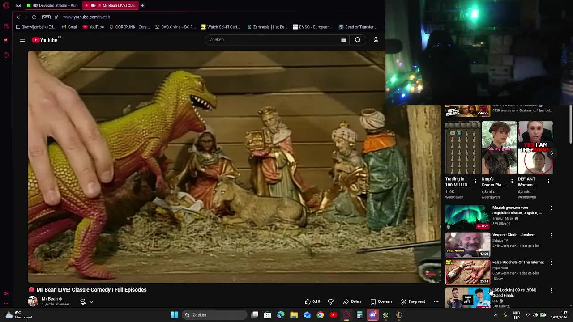Open File Explorer from the taskbar
Image resolution: width=573 pixels, height=322 pixels.
coord(294,315)
